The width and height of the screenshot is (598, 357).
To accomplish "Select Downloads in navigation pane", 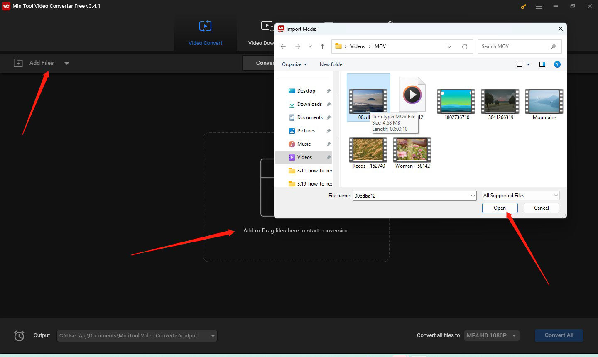I will [309, 104].
